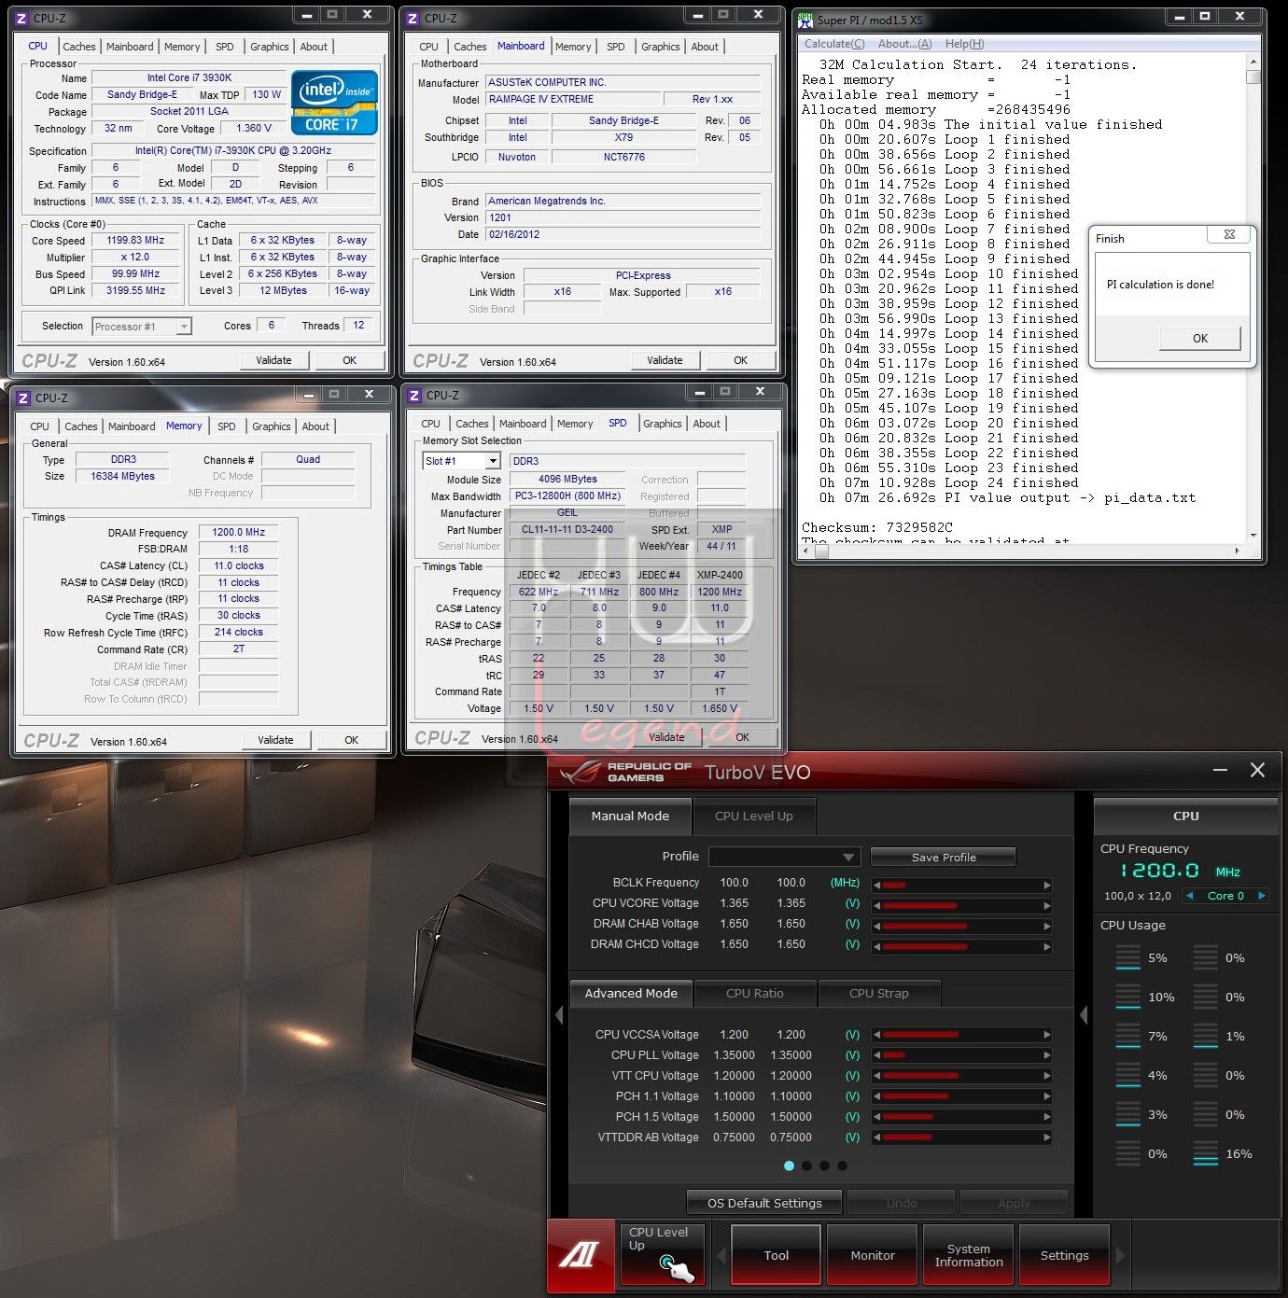This screenshot has height=1298, width=1288.
Task: Open About tab in Memory CPU-Z window
Action: [x=315, y=426]
